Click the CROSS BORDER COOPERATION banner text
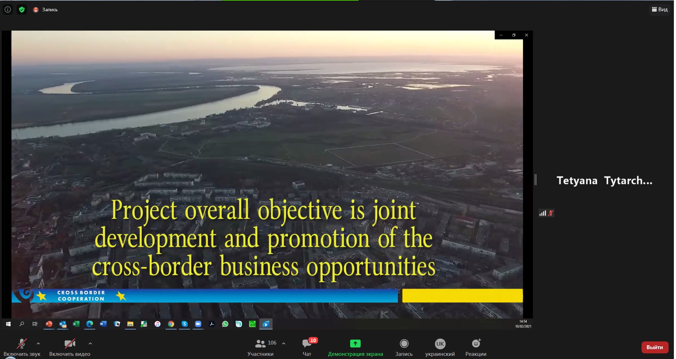The image size is (676, 359). point(81,296)
